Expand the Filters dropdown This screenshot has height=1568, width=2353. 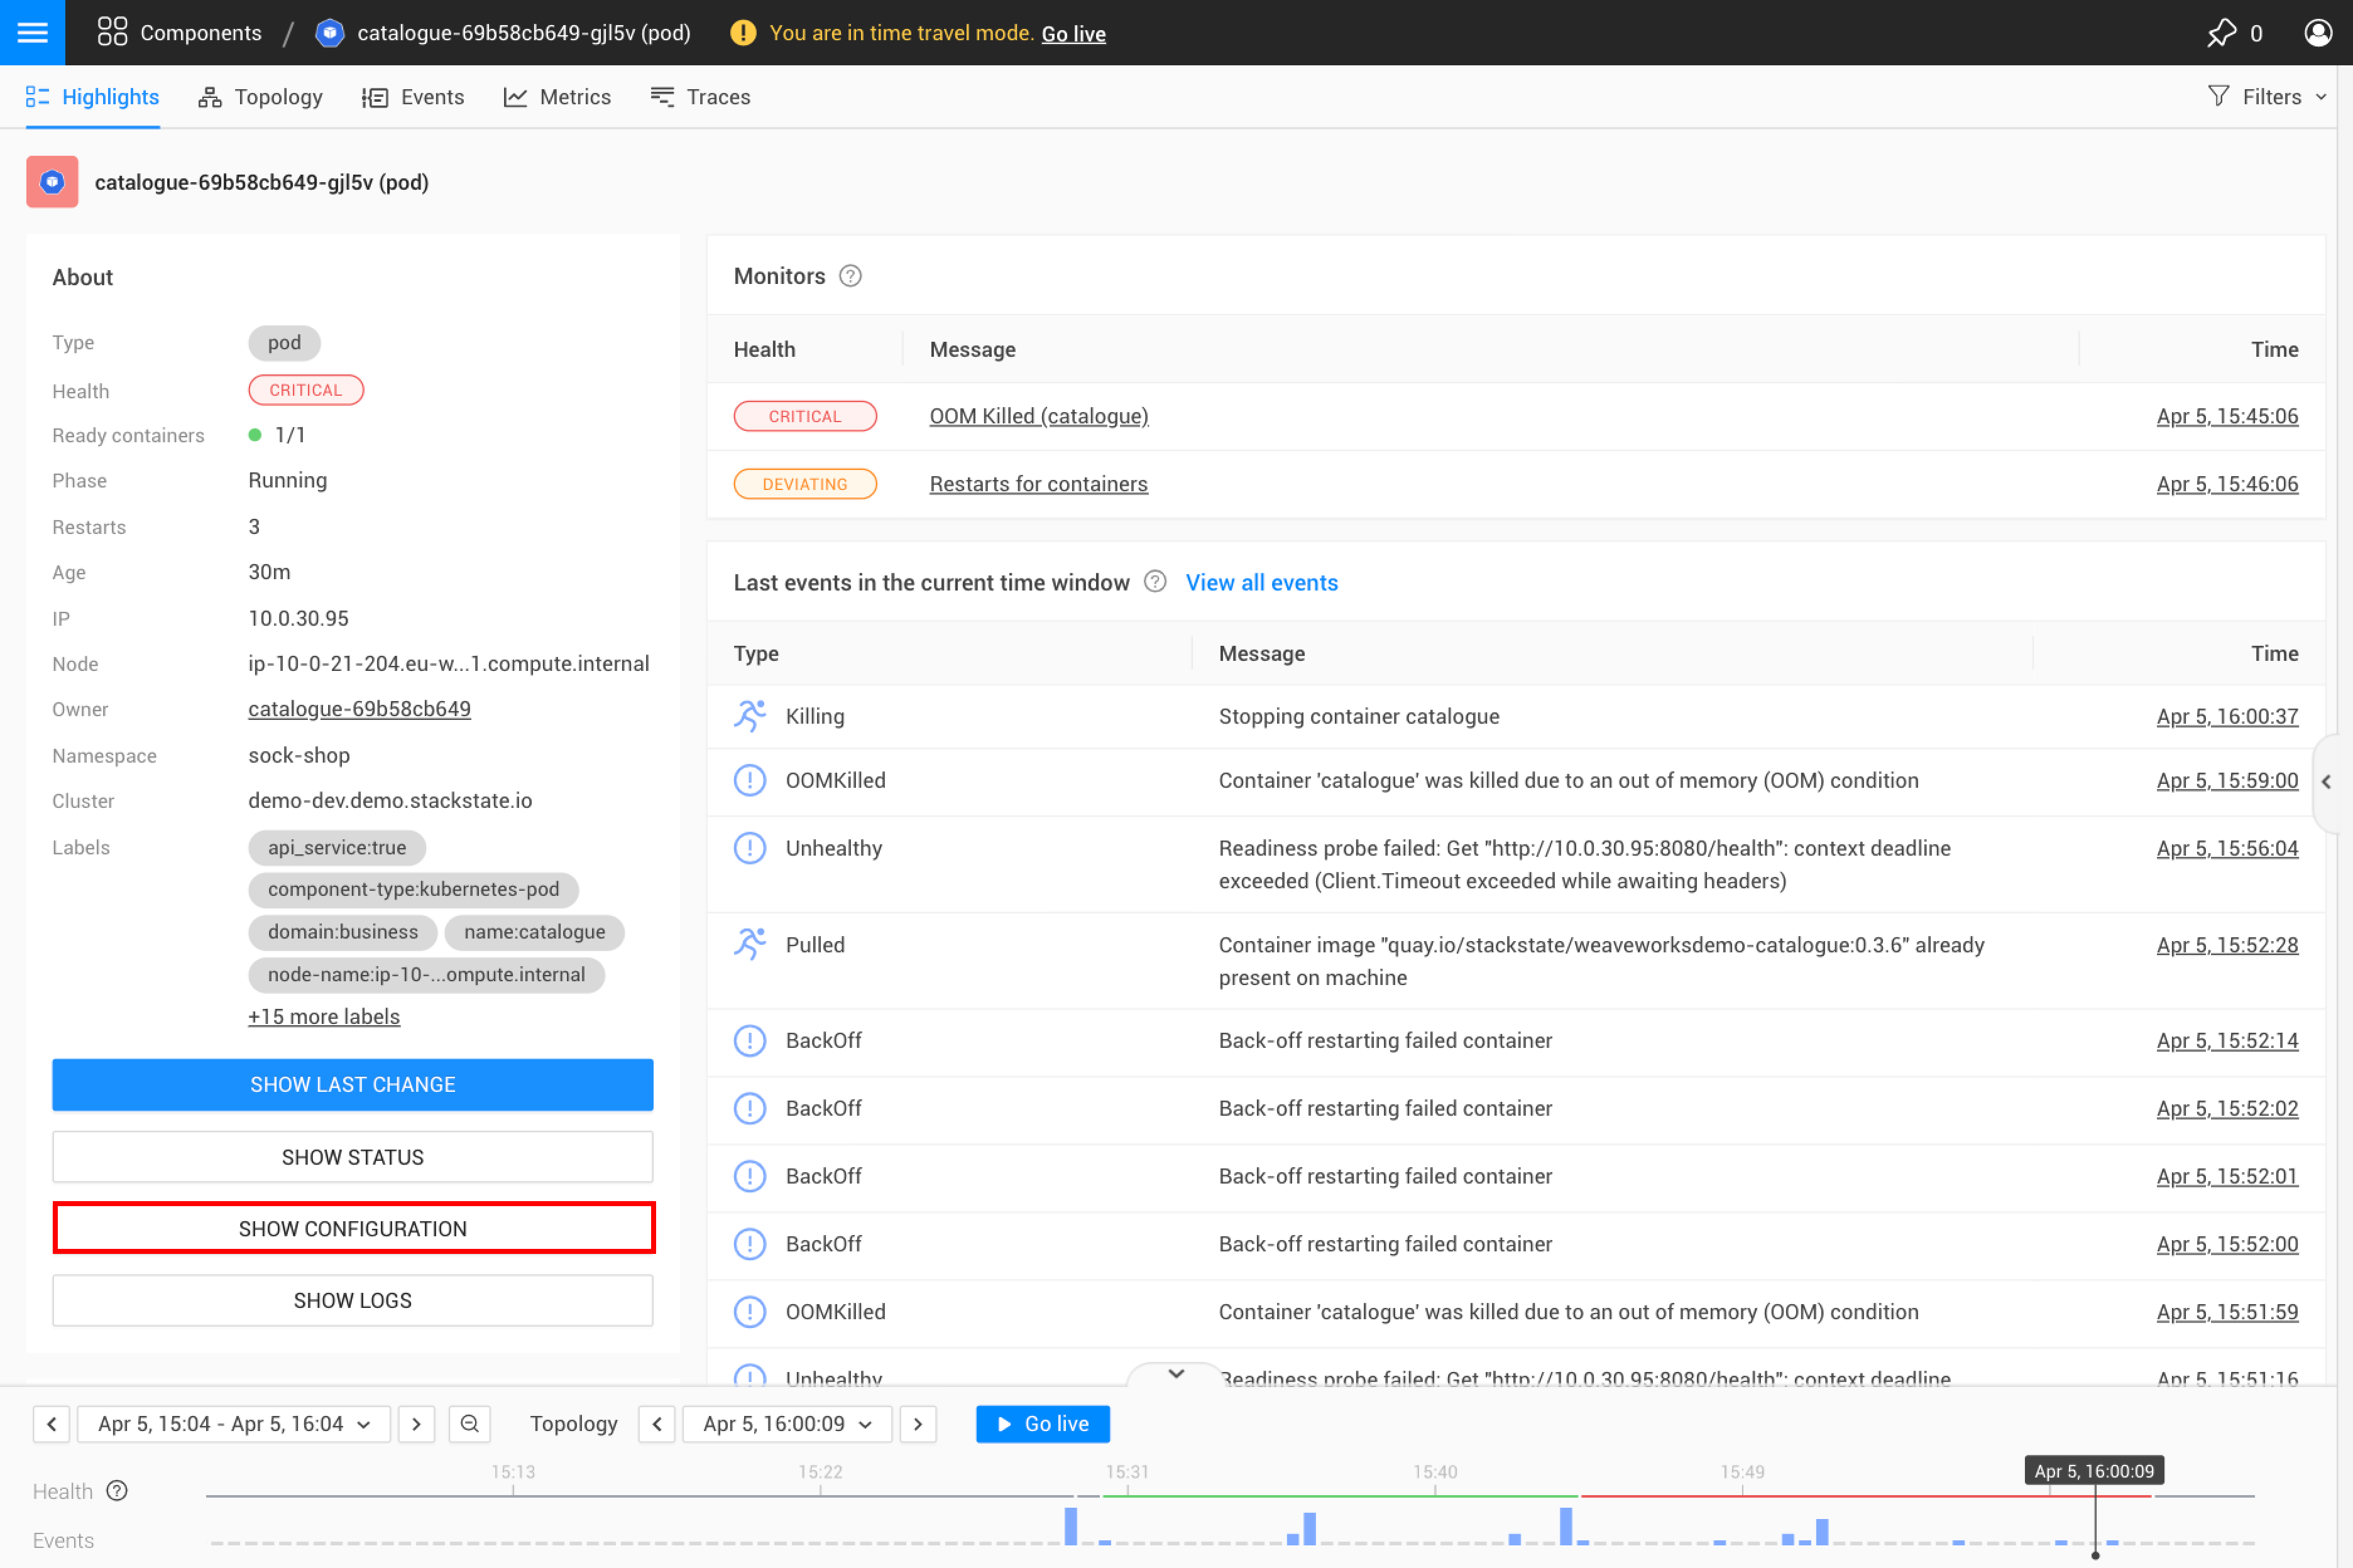[x=2267, y=97]
